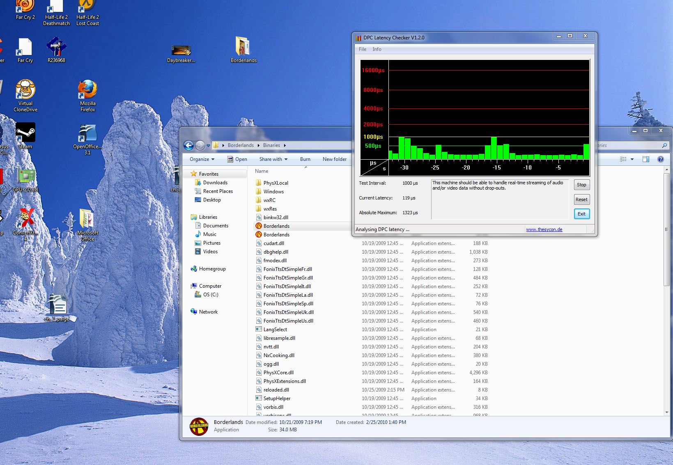Launch Virtual CloneDrive from desktop
The width and height of the screenshot is (673, 465).
(25, 96)
